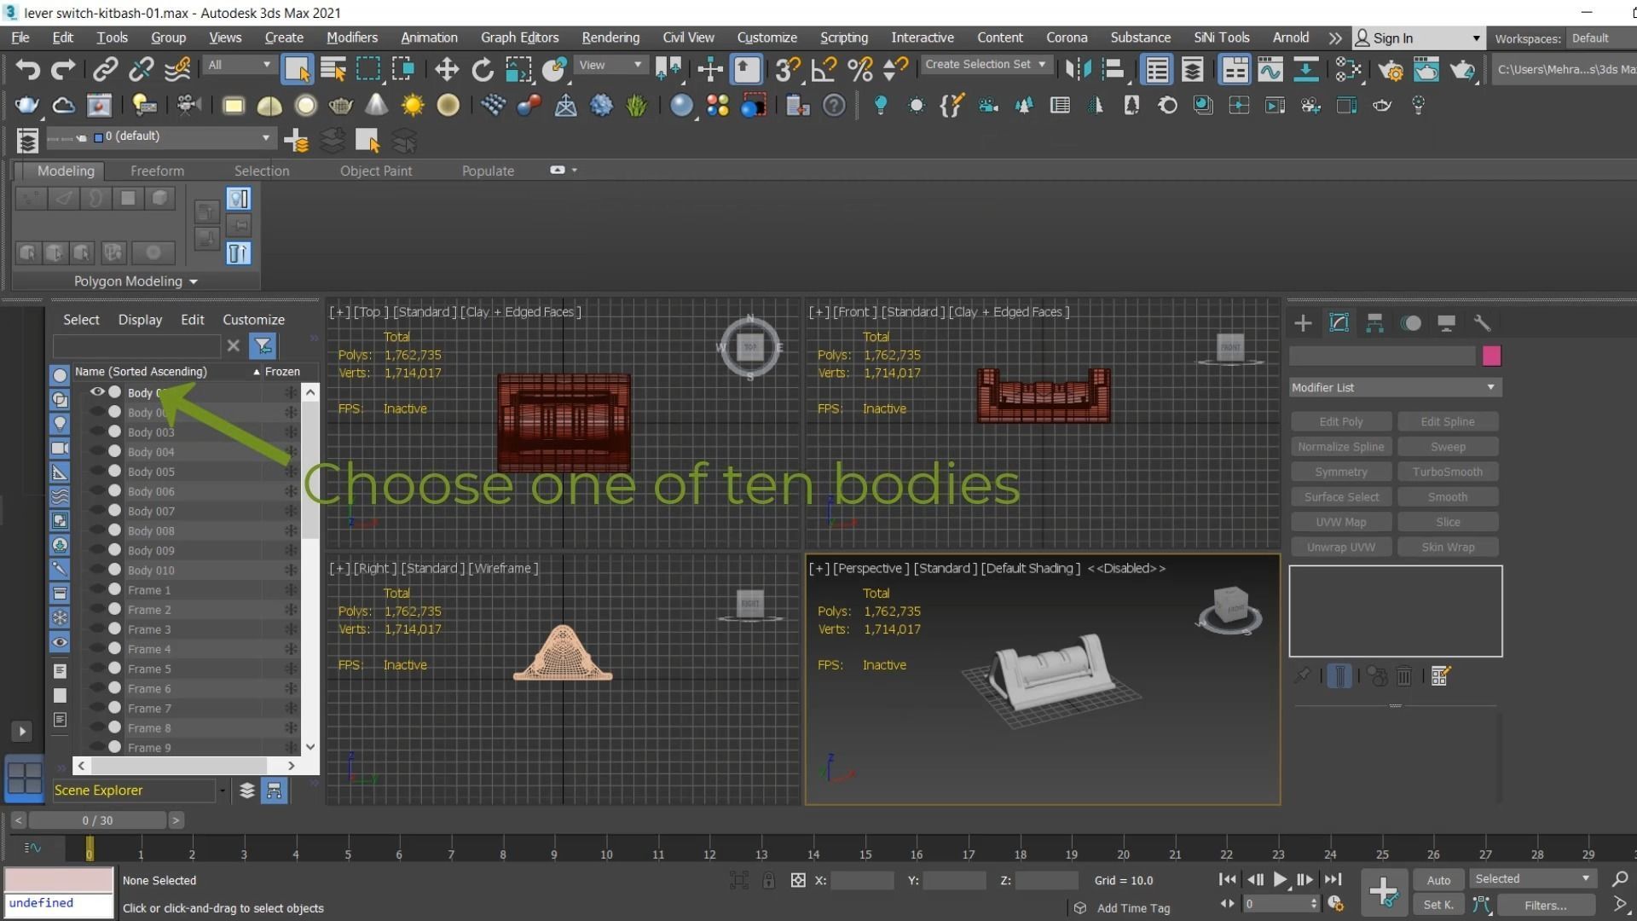Open the layer 0 (default) dropdown
The height and width of the screenshot is (921, 1637).
266,137
